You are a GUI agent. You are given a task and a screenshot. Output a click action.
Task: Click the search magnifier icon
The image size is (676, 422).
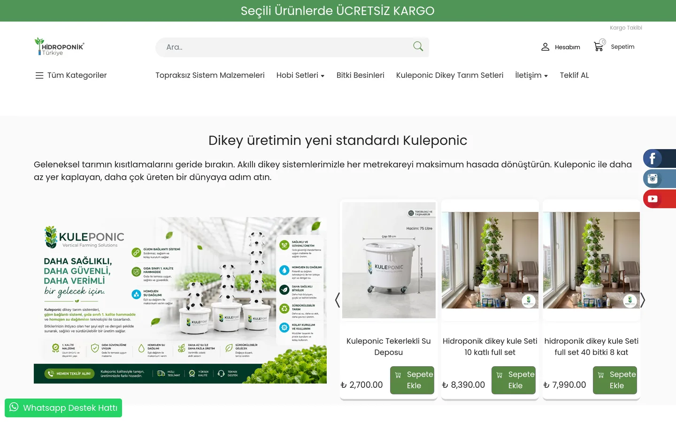pyautogui.click(x=418, y=46)
